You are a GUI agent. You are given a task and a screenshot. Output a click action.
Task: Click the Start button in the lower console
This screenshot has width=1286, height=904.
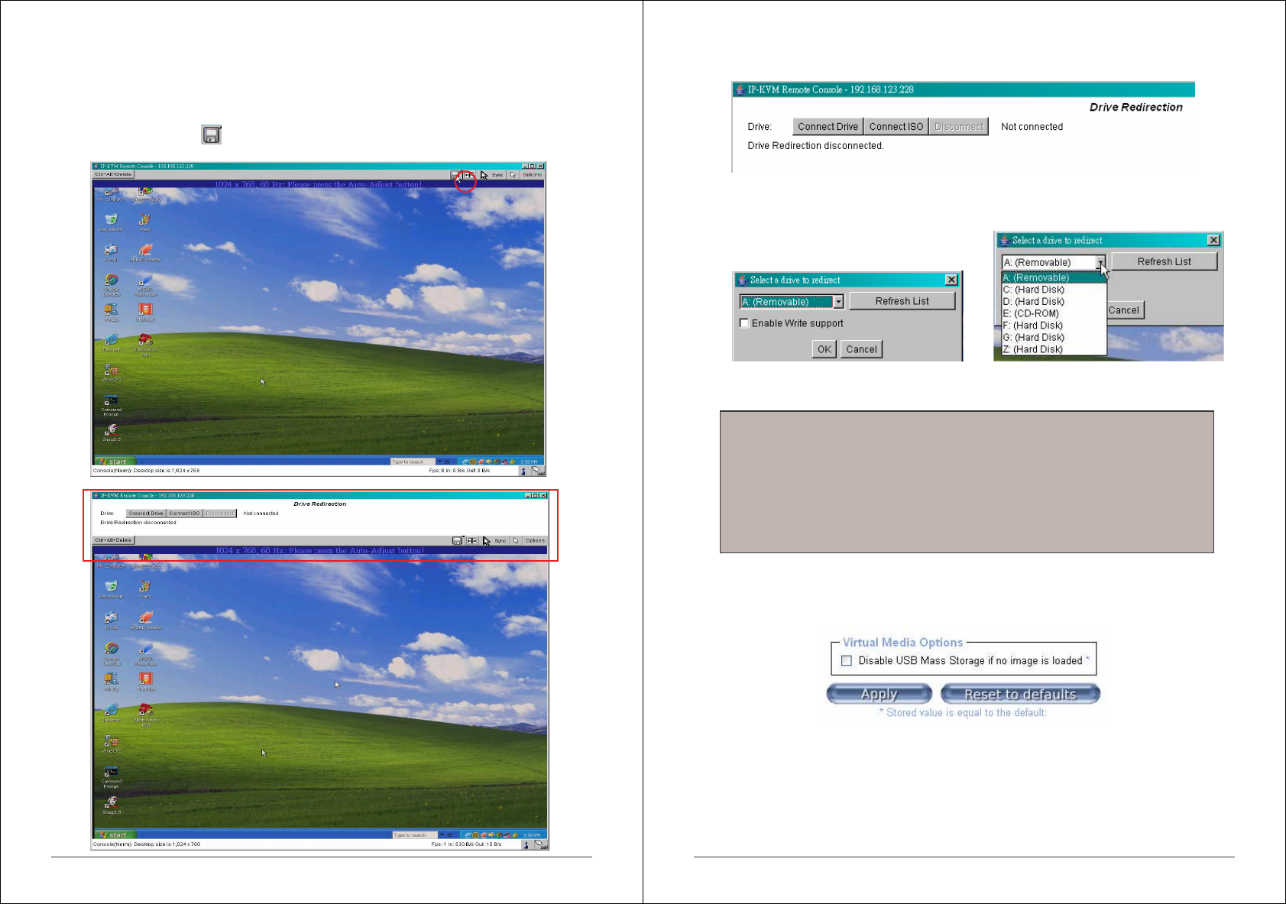point(113,834)
